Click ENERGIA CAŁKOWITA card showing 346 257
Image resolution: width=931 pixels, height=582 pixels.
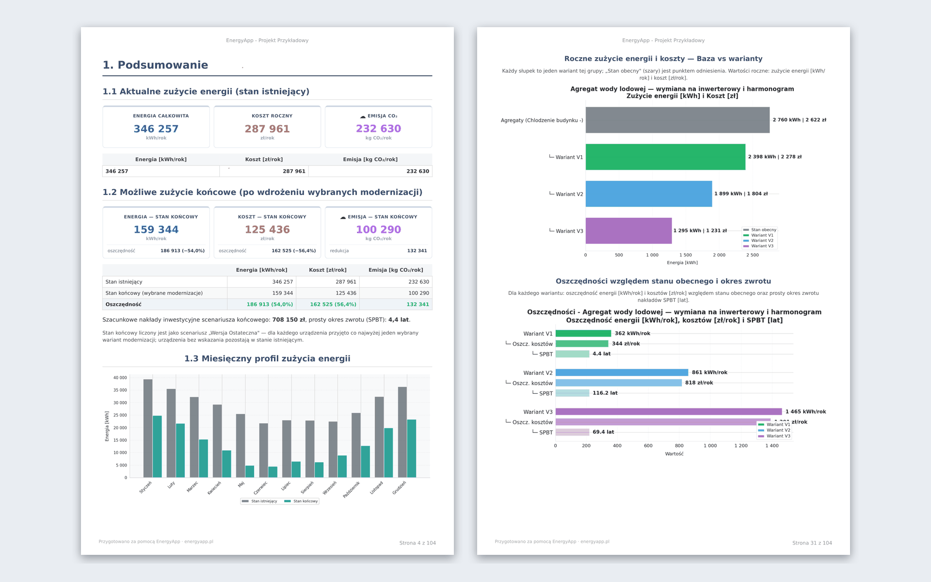click(x=156, y=127)
